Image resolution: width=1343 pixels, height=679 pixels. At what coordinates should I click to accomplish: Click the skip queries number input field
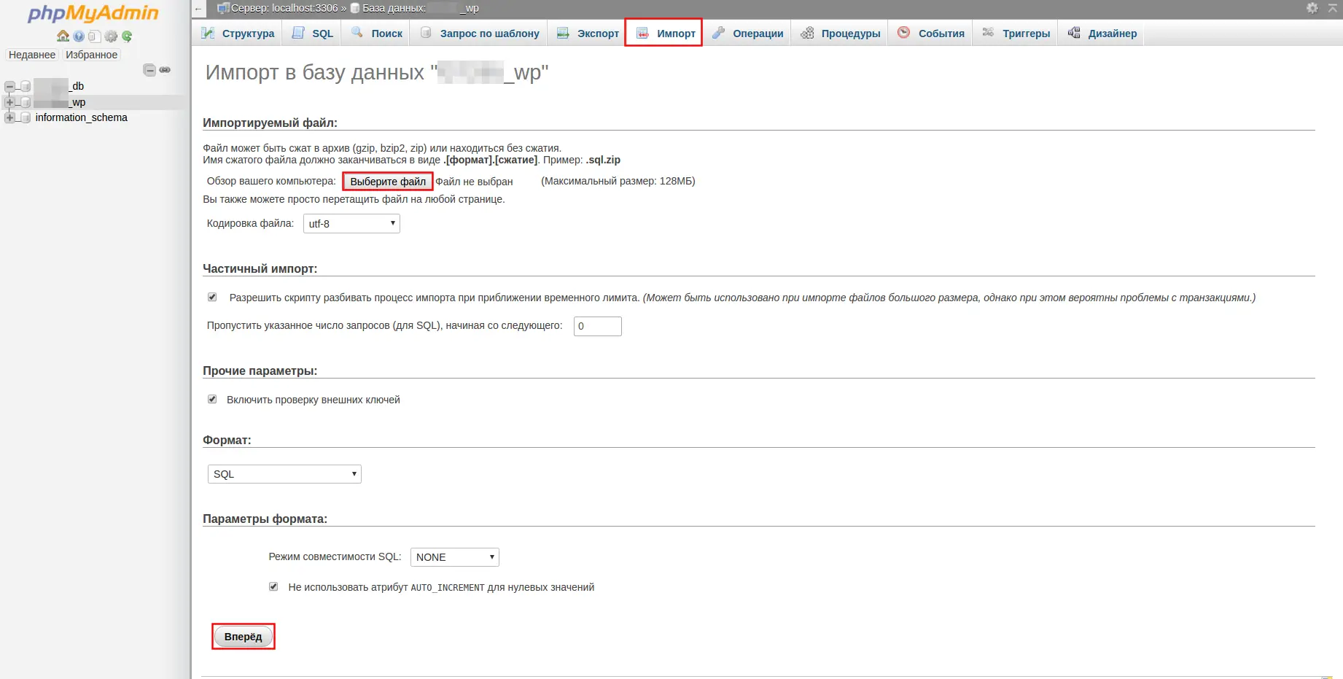click(x=597, y=326)
